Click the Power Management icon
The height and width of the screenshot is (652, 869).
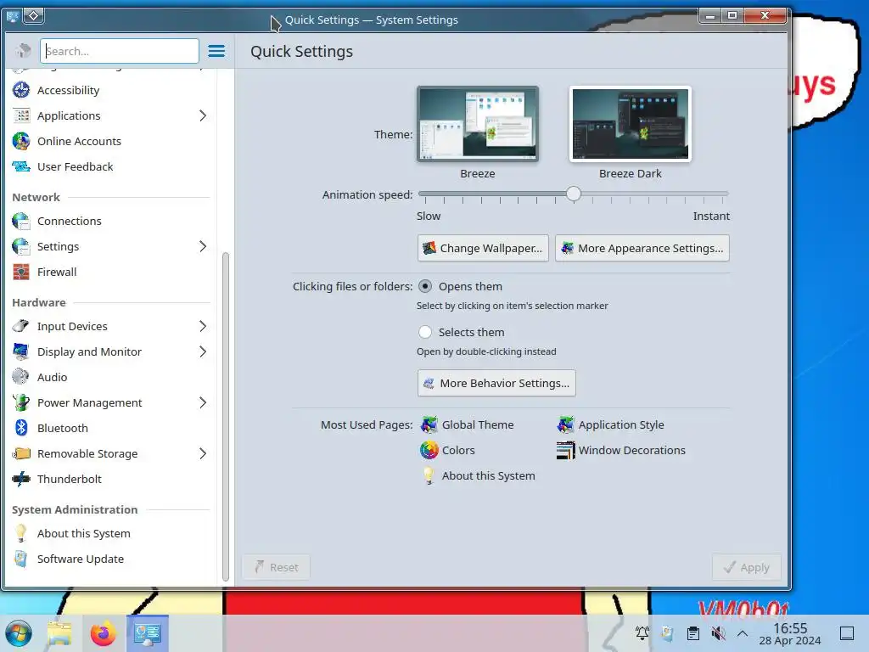[x=21, y=402]
